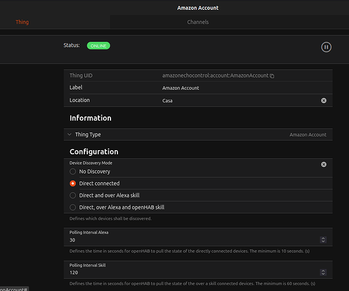Viewport: 349px width, 291px height.
Task: Switch to the Channels tab
Action: [198, 22]
